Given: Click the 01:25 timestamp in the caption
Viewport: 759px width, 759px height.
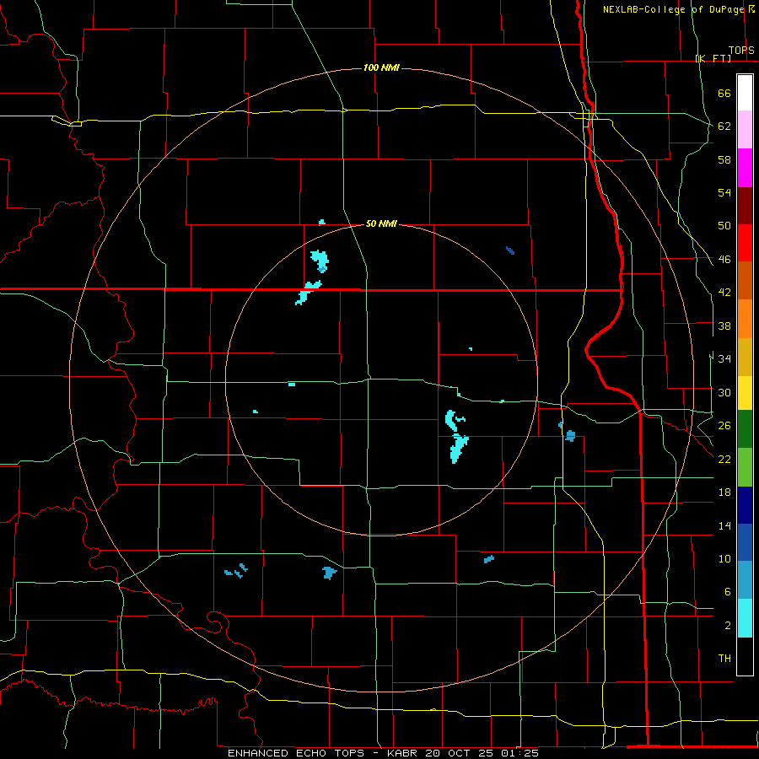Looking at the screenshot, I should tap(519, 753).
